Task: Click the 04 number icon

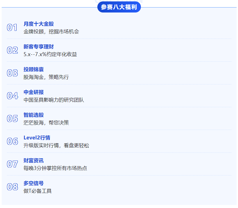Action: [12, 96]
